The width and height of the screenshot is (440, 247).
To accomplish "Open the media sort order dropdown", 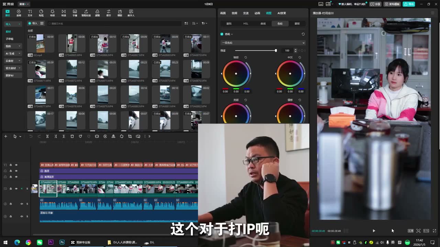I will pos(195,23).
